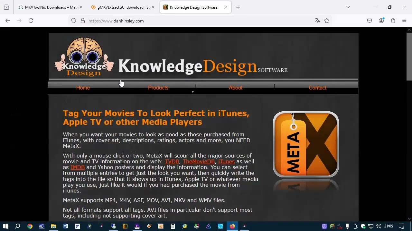Open the volume speaker tray icon

(378, 226)
